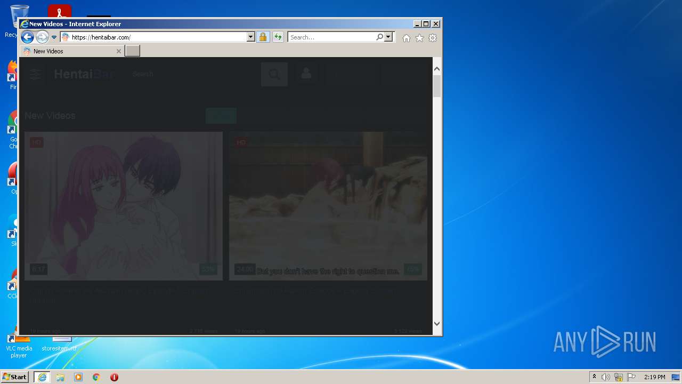Image resolution: width=682 pixels, height=384 pixels.
Task: Open the security report lock icon
Action: (x=263, y=37)
